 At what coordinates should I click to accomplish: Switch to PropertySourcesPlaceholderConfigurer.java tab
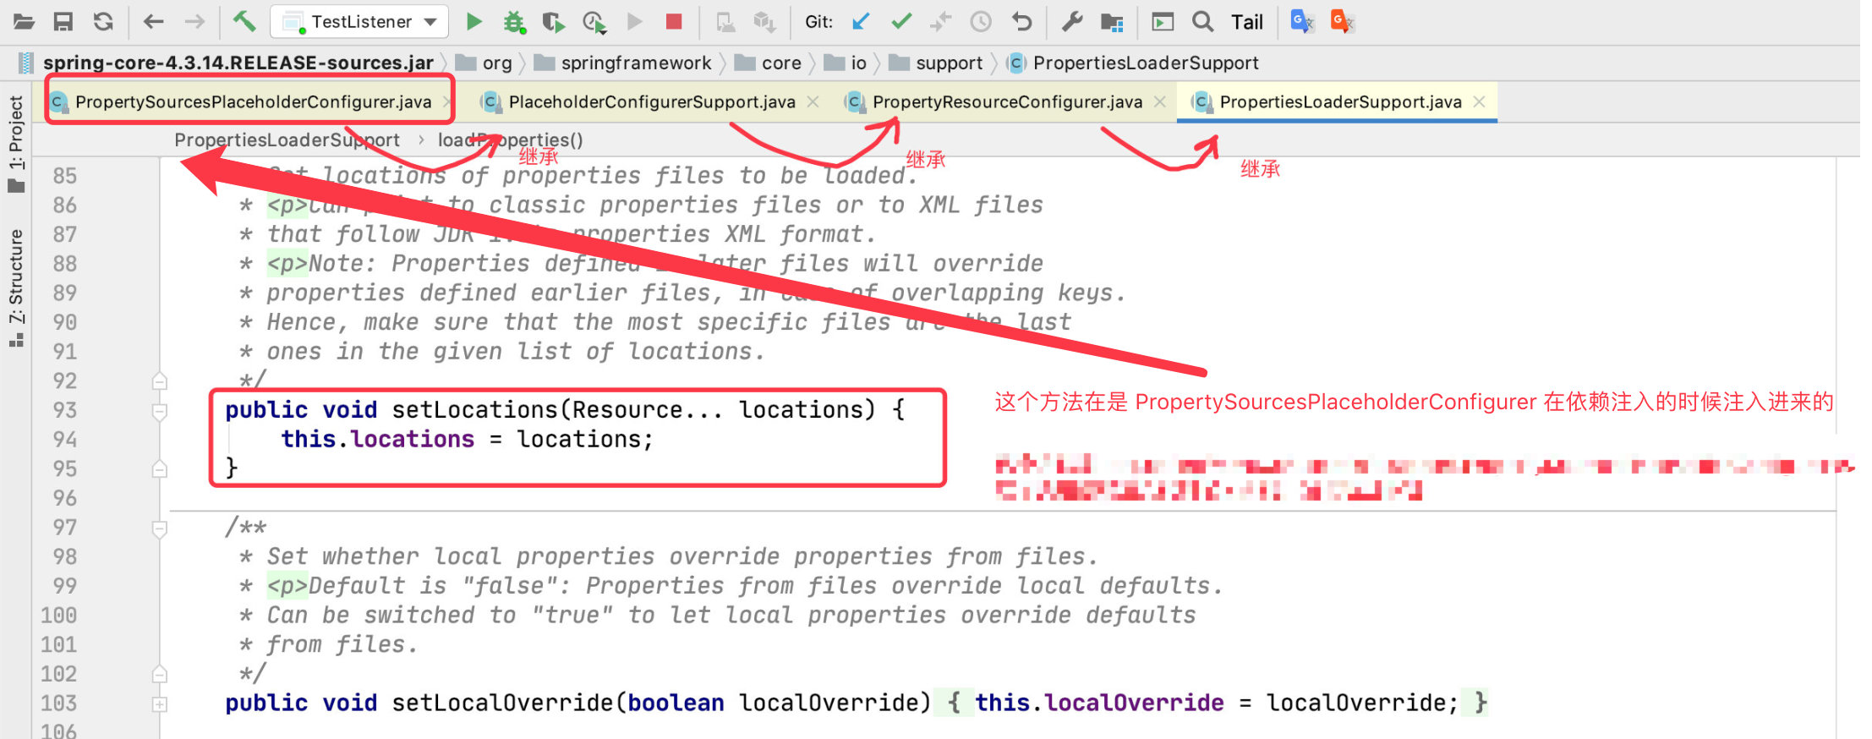point(252,102)
